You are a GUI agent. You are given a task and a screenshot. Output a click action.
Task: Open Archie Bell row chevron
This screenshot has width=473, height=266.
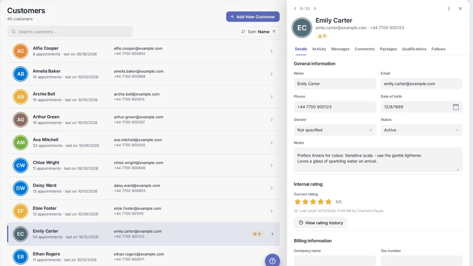coord(272,97)
